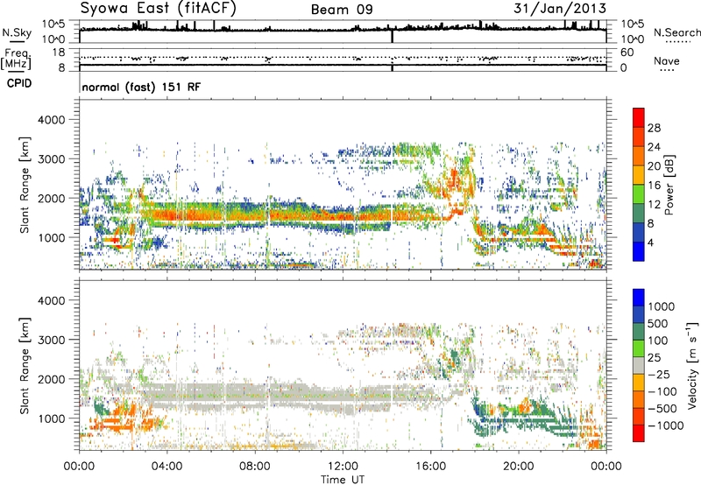Click the '16' power colorbar value

click(x=654, y=186)
